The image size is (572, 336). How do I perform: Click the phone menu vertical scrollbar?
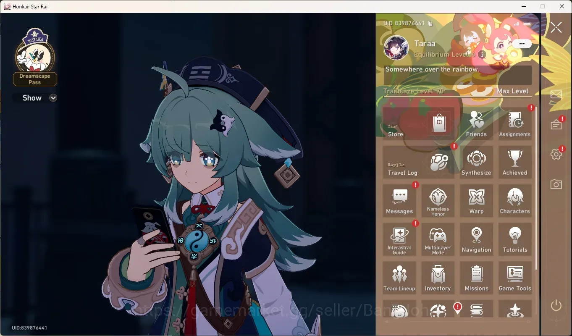coord(536,188)
